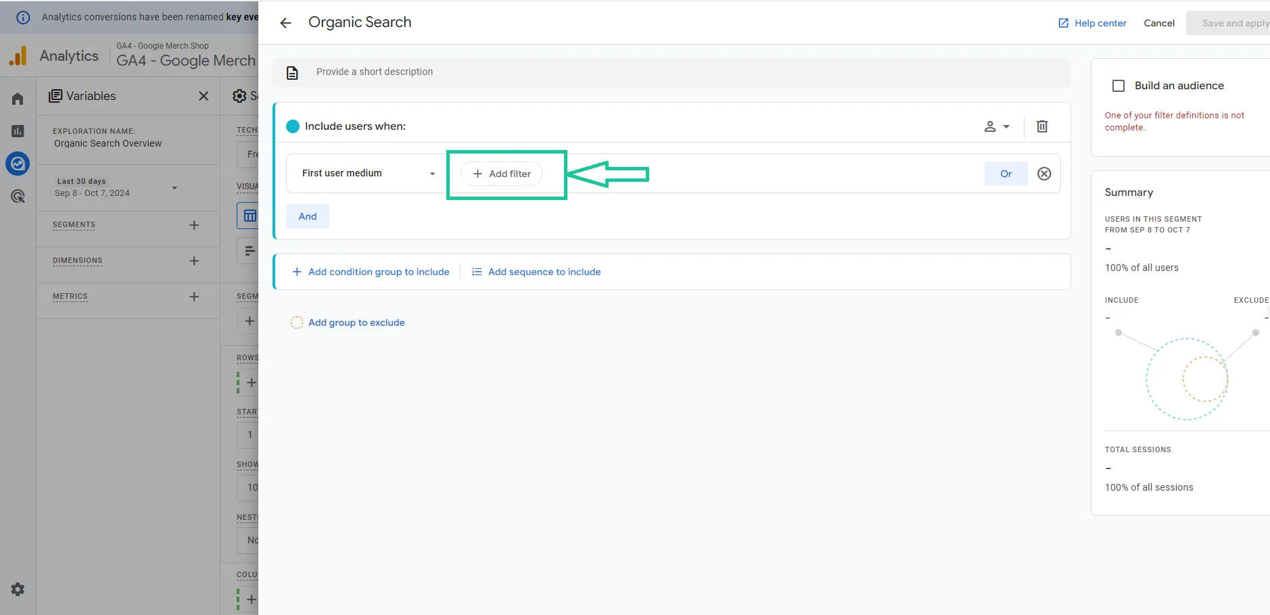
Task: Click the METRICS label
Action: click(70, 296)
